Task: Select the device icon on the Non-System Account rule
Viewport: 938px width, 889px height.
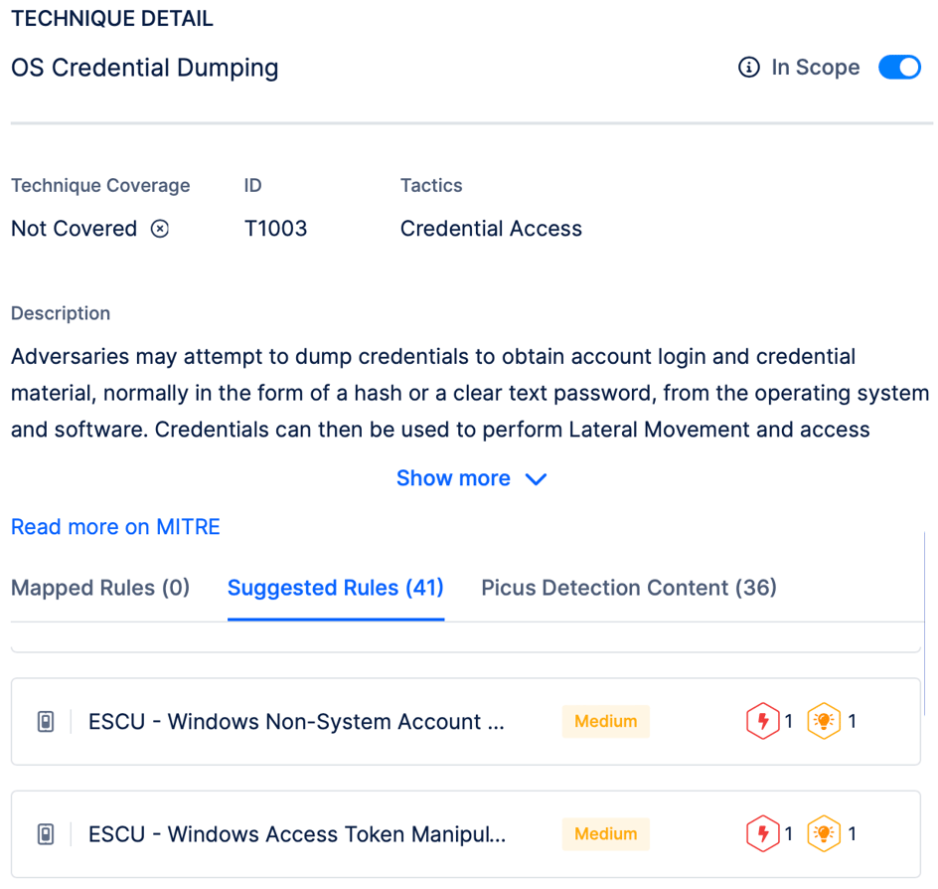Action: 45,721
